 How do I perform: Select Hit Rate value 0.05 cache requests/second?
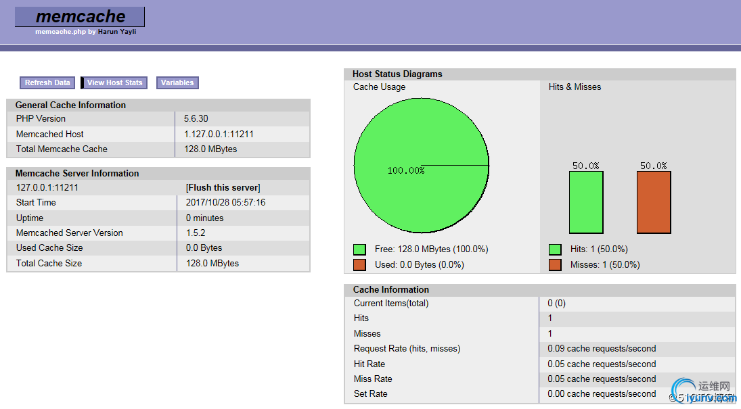click(x=602, y=364)
